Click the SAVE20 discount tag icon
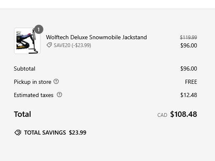 point(49,45)
